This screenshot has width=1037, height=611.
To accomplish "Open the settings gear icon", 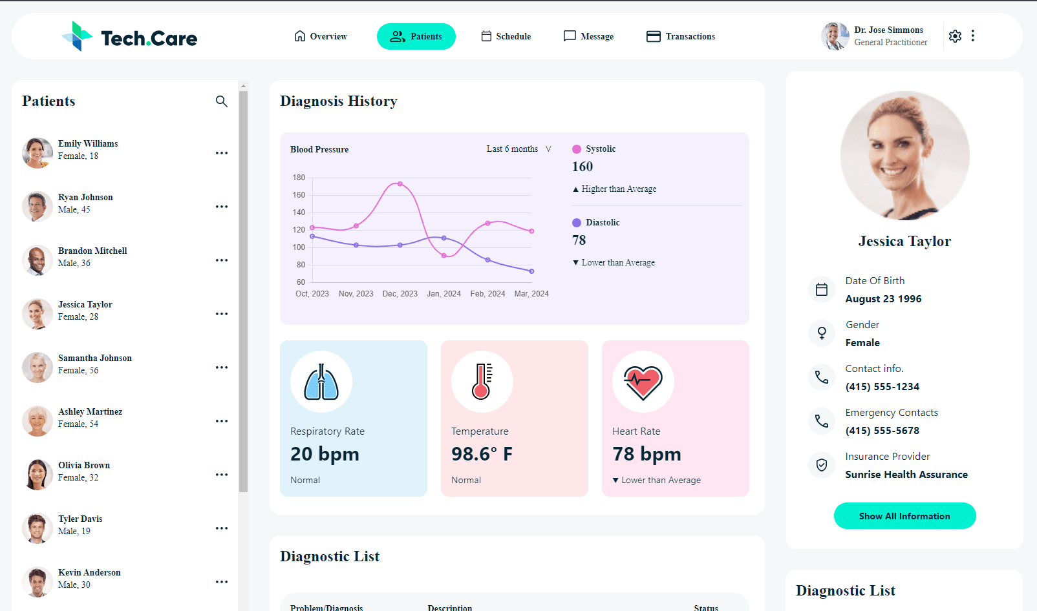I will 955,36.
